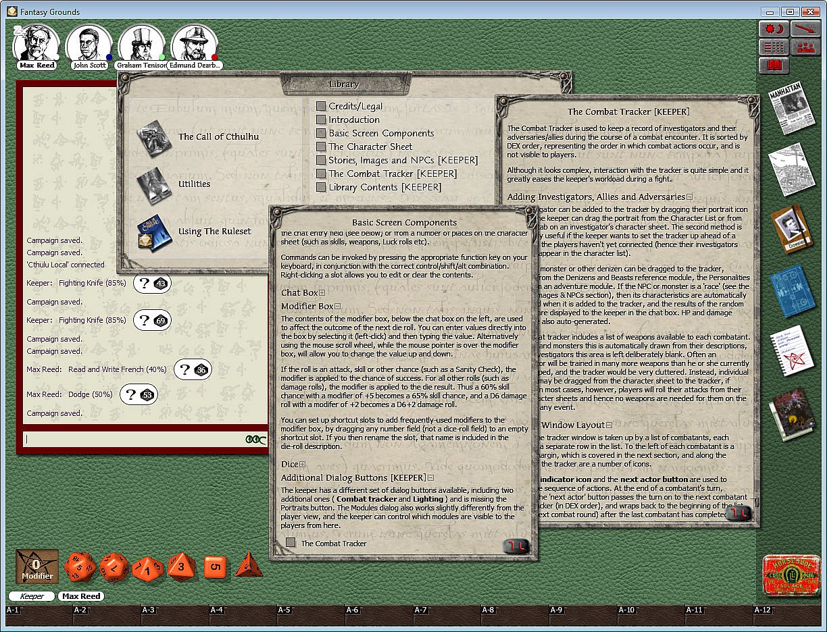
Task: Pick the d4 pyramid die
Action: 249,564
